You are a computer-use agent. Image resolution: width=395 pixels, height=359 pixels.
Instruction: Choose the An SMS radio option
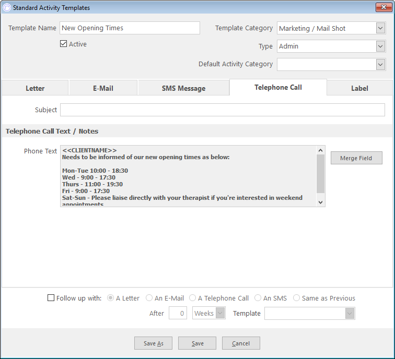[258, 298]
